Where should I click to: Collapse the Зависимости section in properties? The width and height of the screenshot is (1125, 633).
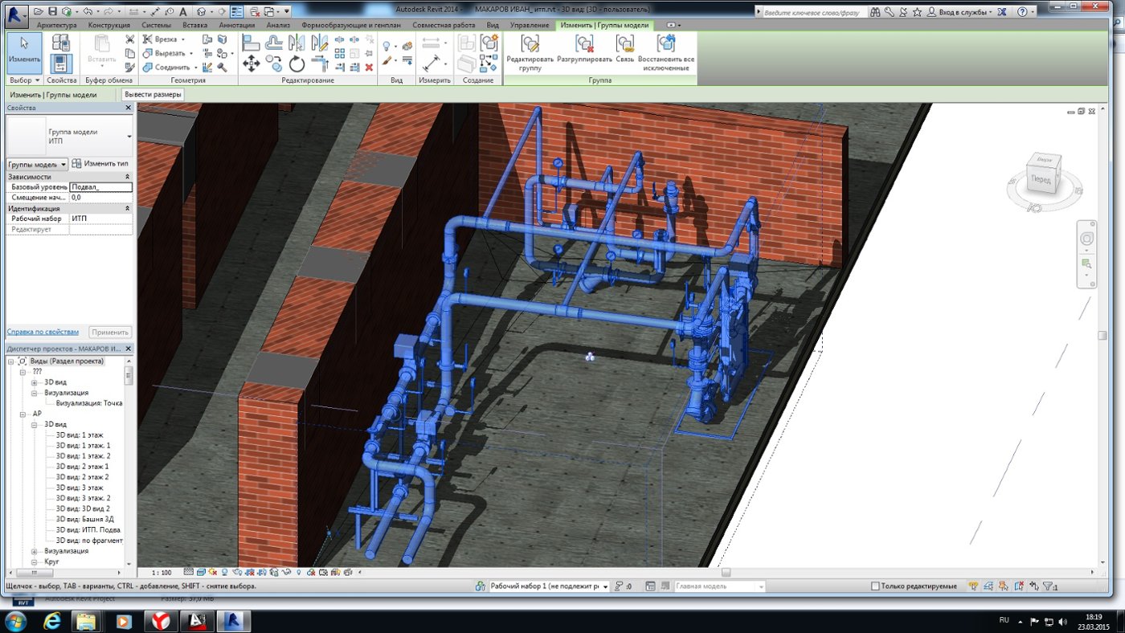click(x=127, y=177)
